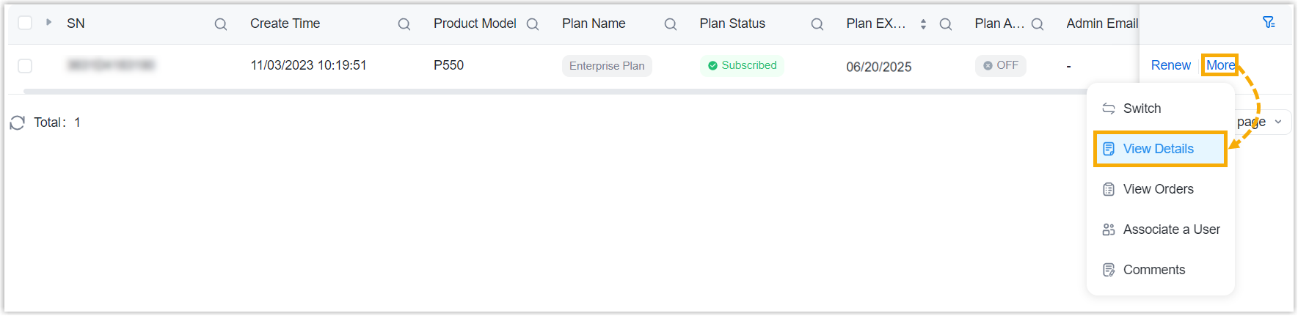
Task: Select View Details from the menu
Action: pyautogui.click(x=1158, y=149)
